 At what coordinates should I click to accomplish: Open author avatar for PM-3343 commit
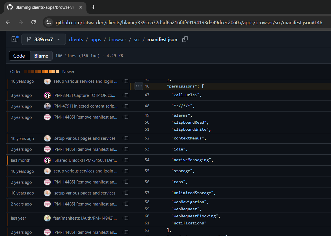[47, 95]
